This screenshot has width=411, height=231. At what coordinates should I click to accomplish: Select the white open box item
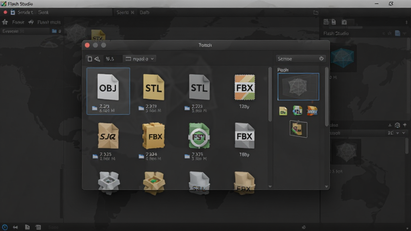tap(109, 182)
